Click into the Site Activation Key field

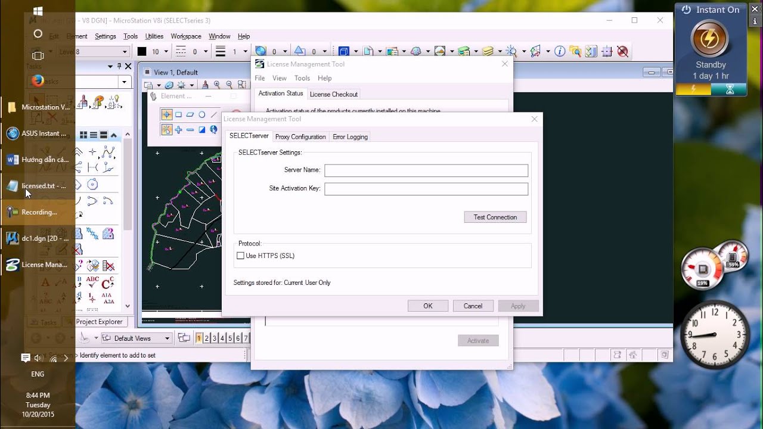coord(426,189)
